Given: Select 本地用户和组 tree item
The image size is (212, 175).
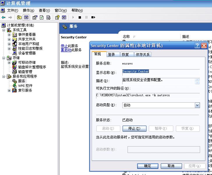Looking at the screenshot, I should [29, 44].
